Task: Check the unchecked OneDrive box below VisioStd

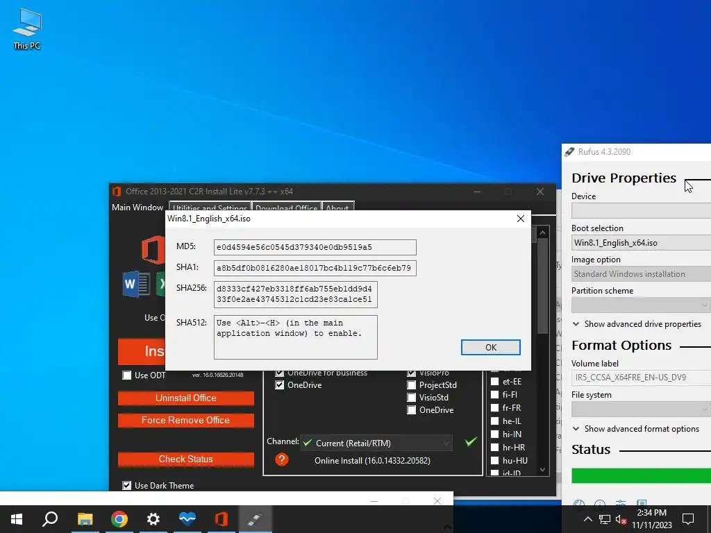Action: point(411,410)
